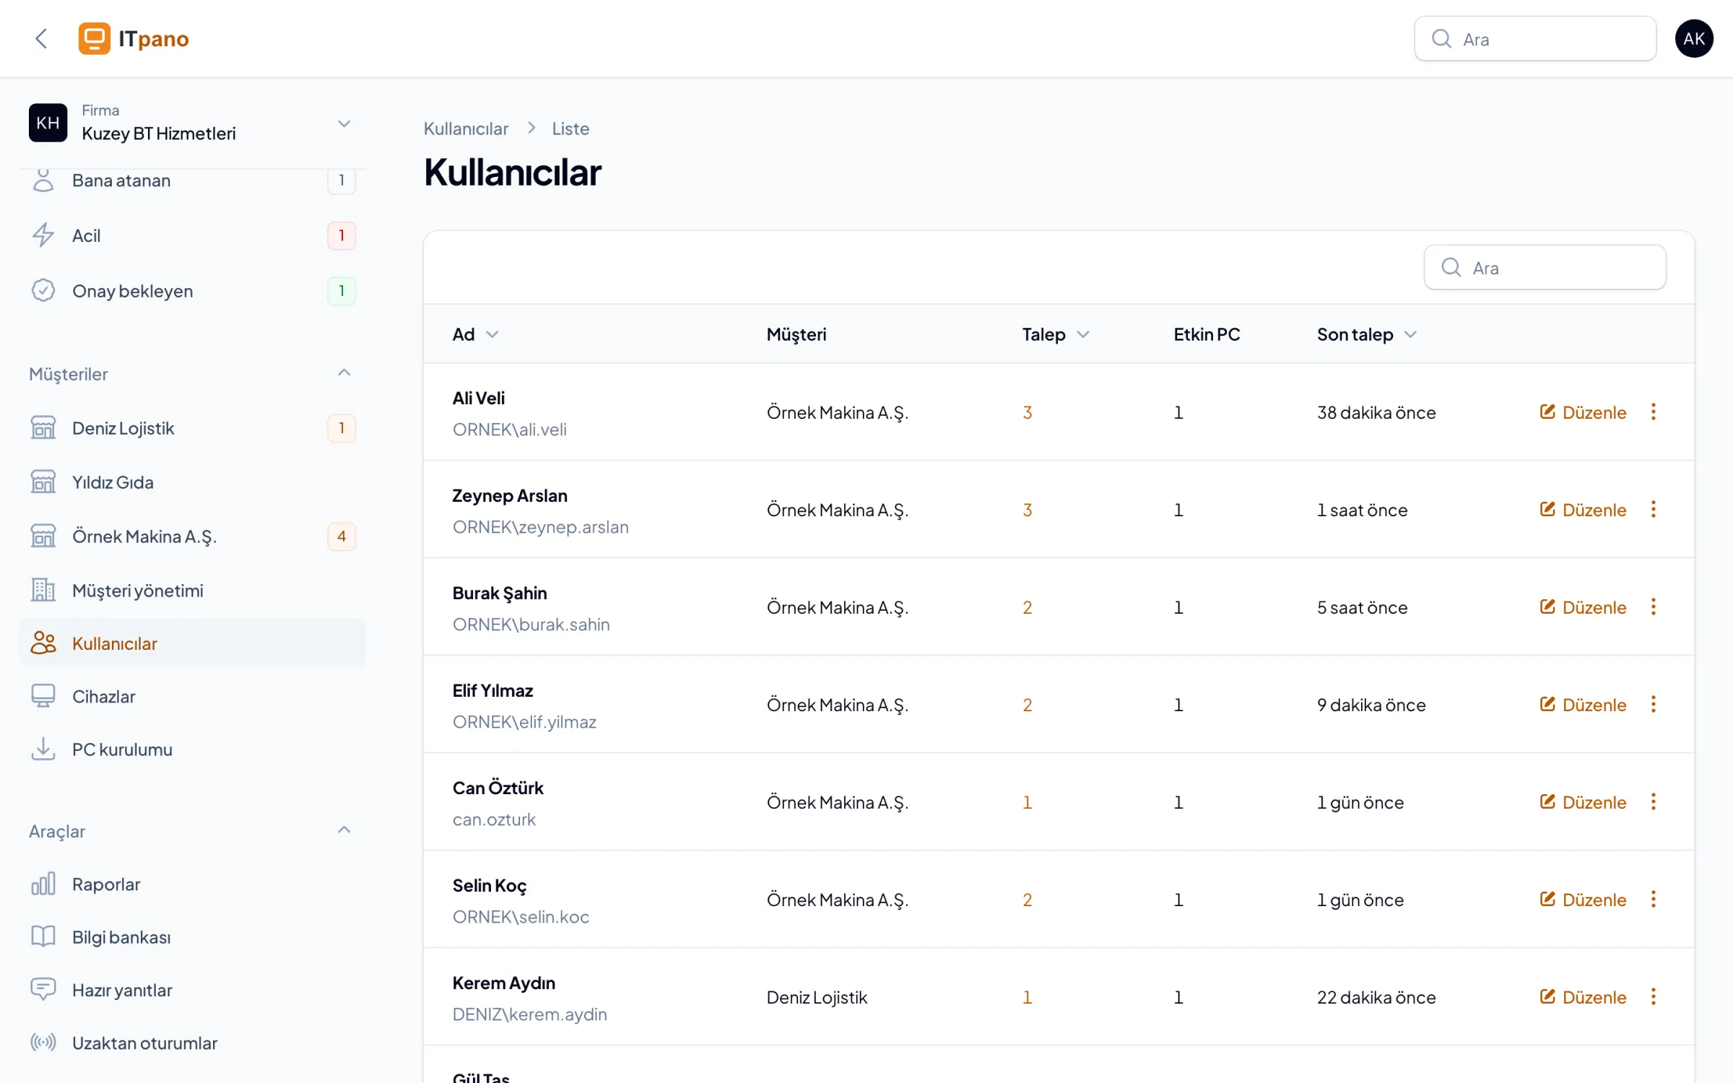The image size is (1733, 1083).
Task: Expand the Kuzey BT Hizmetleri firm selector
Action: pyautogui.click(x=192, y=123)
